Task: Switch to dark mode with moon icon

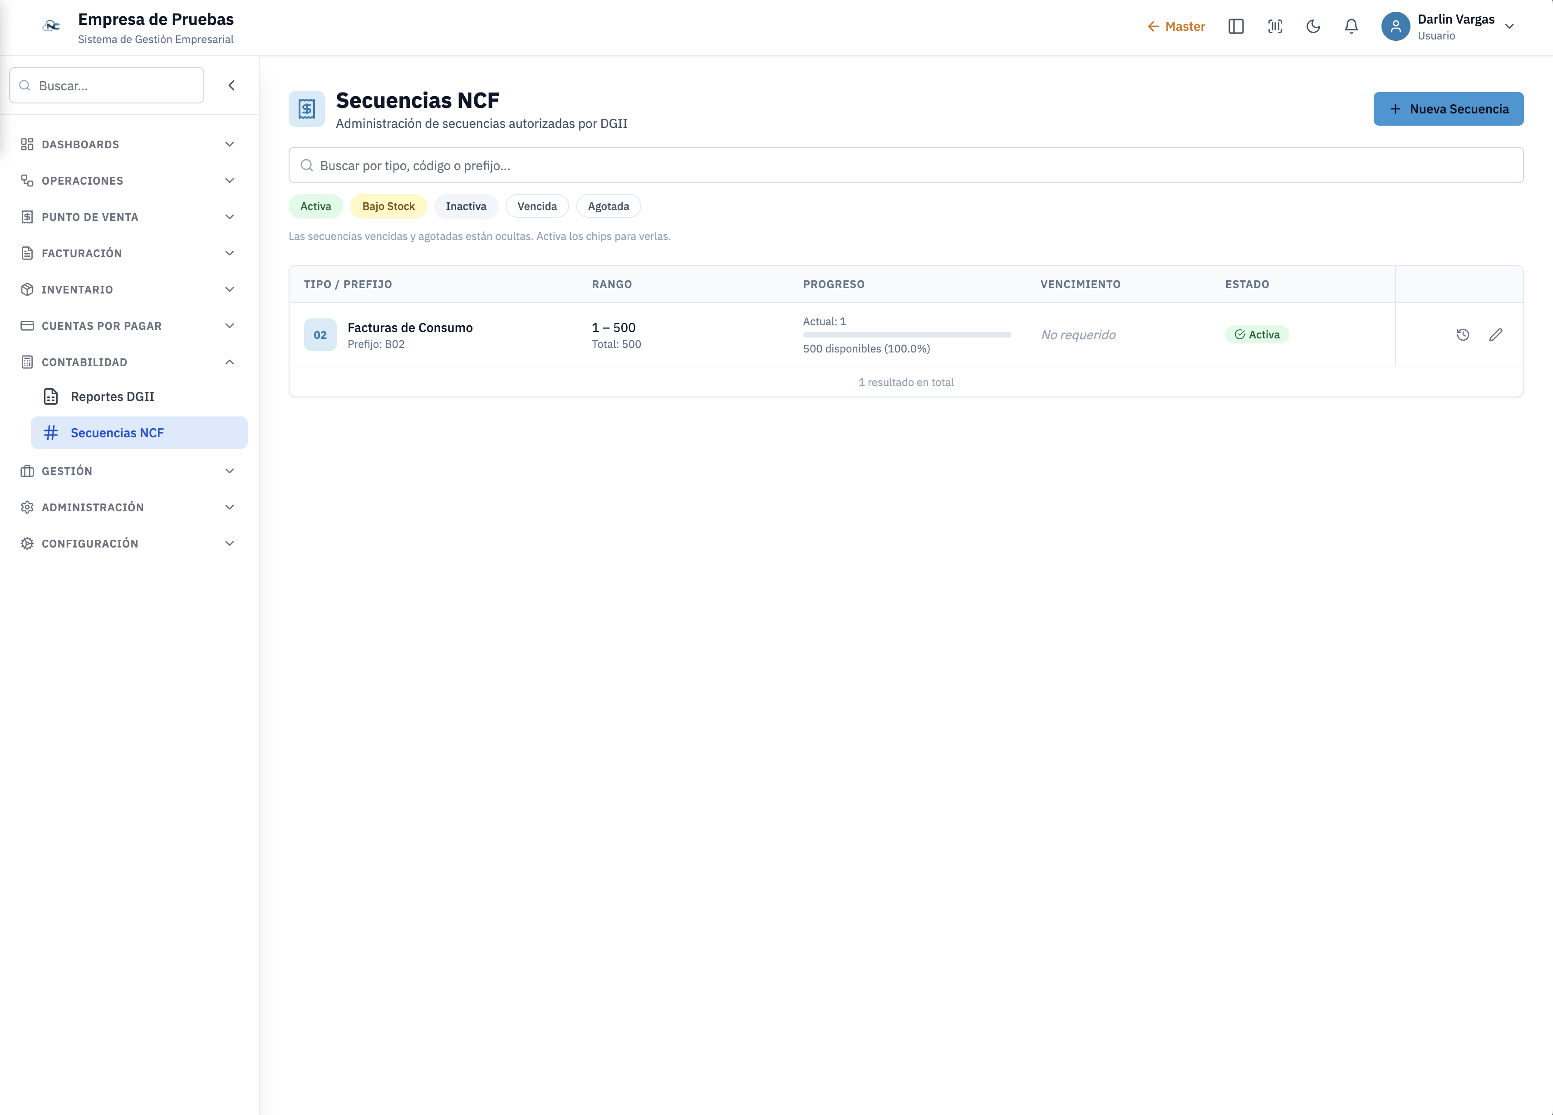Action: [x=1312, y=27]
